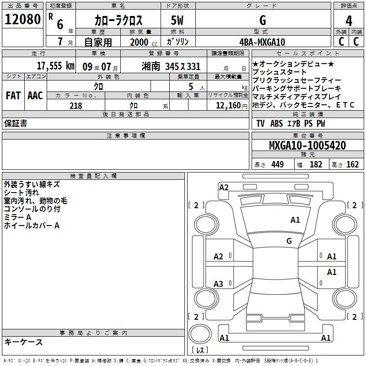The height and width of the screenshot is (366, 366).
Task: Click the star-marked オークションデビュー sales point
Action: 293,64
